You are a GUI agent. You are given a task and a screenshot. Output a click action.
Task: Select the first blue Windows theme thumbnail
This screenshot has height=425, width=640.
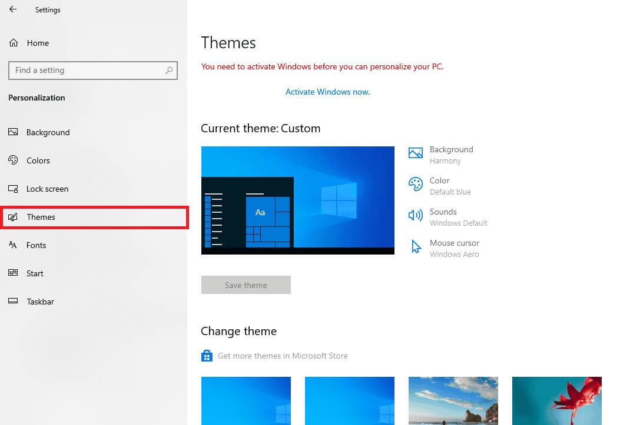pyautogui.click(x=246, y=401)
